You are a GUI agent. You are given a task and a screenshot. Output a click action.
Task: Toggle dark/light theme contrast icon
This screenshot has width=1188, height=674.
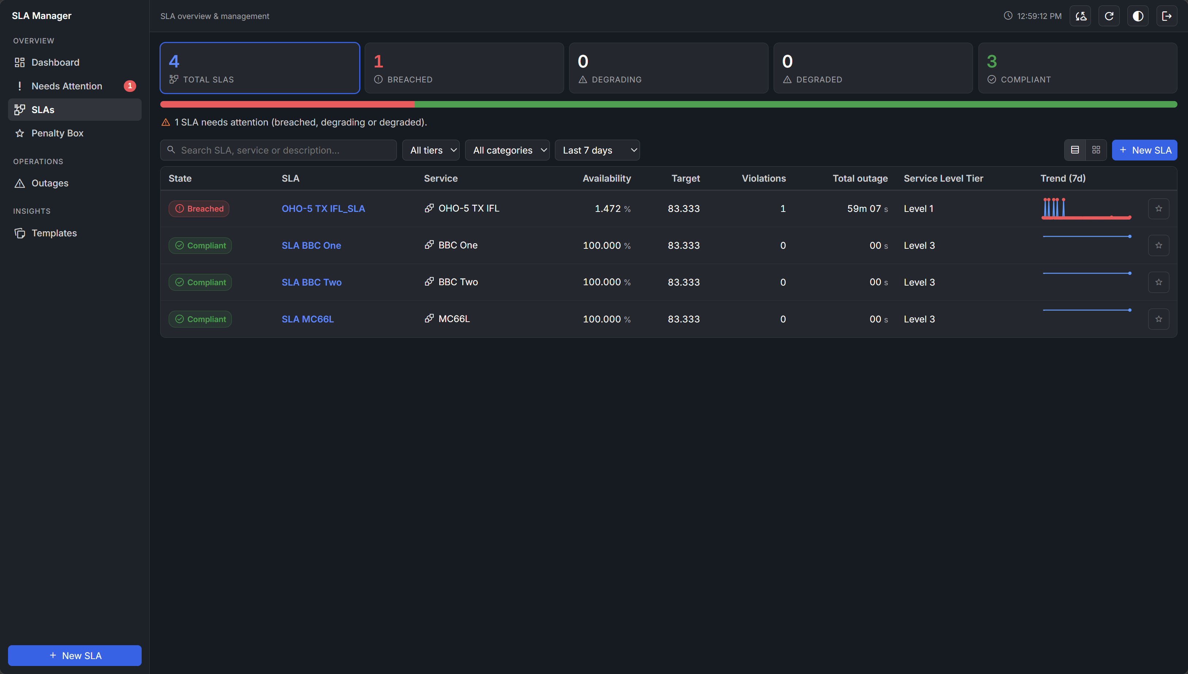[x=1138, y=16]
